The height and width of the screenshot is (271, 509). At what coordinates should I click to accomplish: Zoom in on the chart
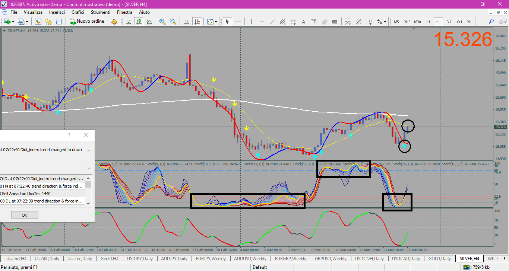[162, 22]
